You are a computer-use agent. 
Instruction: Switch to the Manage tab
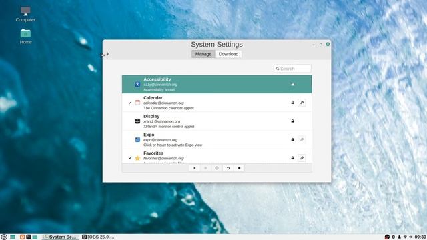click(203, 54)
